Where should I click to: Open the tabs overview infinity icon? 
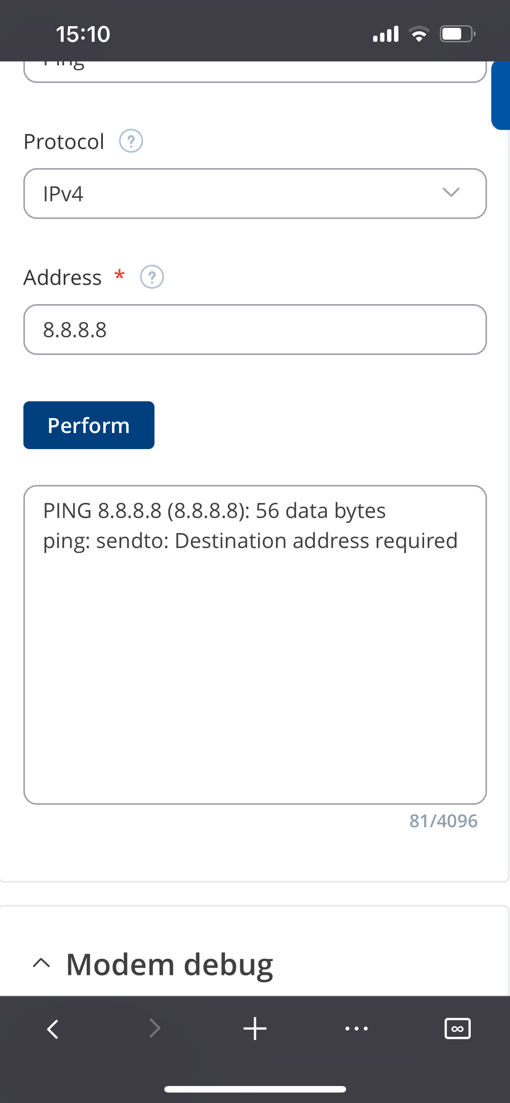point(457,1029)
